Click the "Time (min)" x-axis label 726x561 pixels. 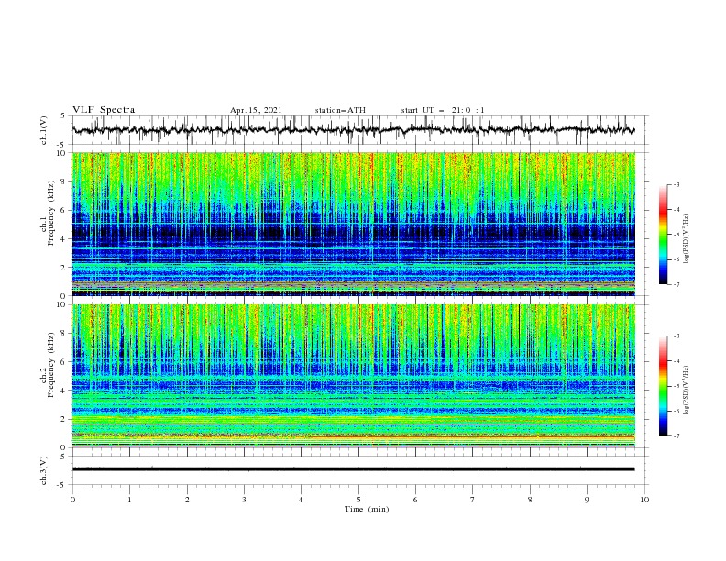tap(367, 509)
